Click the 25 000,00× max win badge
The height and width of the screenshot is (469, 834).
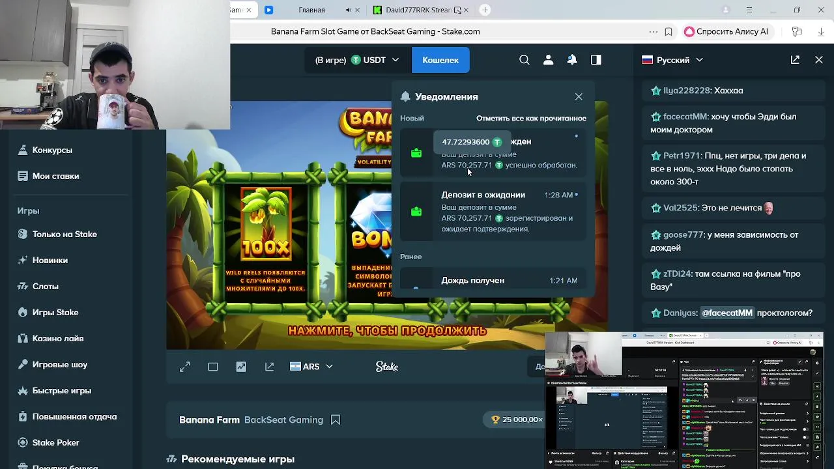pyautogui.click(x=516, y=419)
